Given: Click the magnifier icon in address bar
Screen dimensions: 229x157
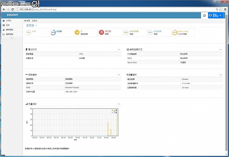Looking at the screenshot, I should (217, 10).
